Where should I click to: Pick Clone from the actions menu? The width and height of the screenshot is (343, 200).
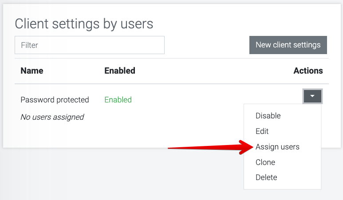[265, 162]
